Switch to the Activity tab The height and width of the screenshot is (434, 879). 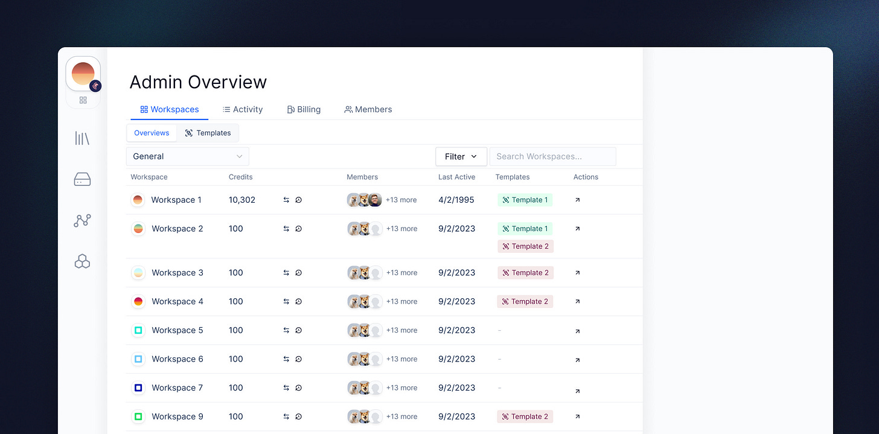(243, 109)
